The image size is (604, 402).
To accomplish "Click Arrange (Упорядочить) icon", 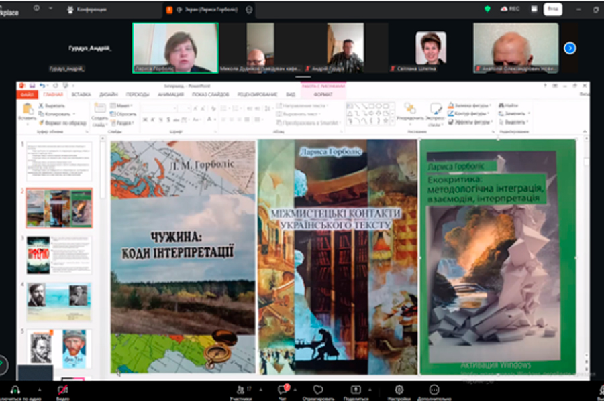I will pos(410,108).
